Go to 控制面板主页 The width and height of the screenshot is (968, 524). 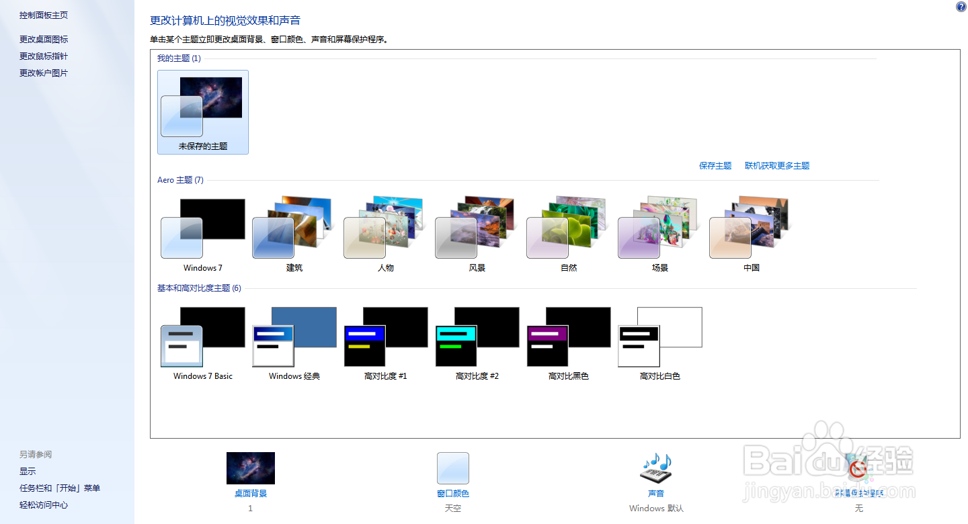coord(44,15)
